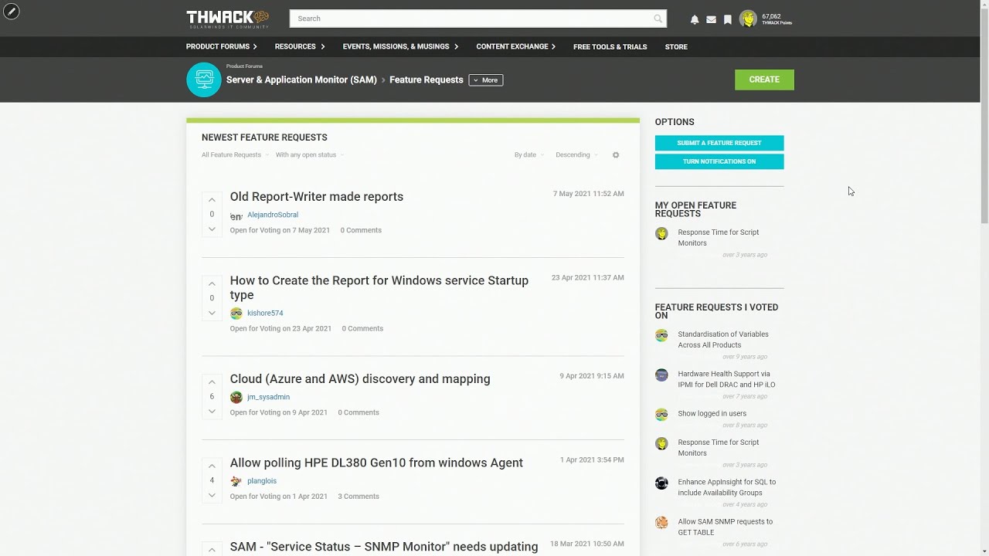Expand Resources menu
989x556 pixels.
(x=300, y=46)
